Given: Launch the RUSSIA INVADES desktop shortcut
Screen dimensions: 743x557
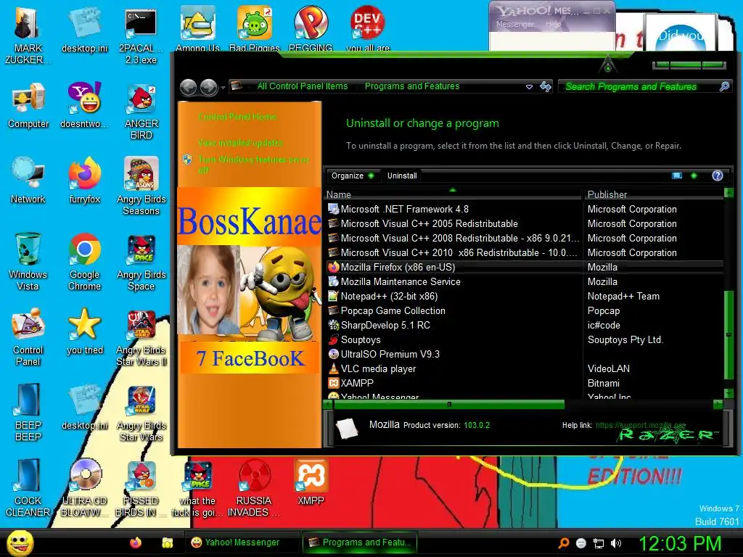Looking at the screenshot, I should tap(254, 487).
